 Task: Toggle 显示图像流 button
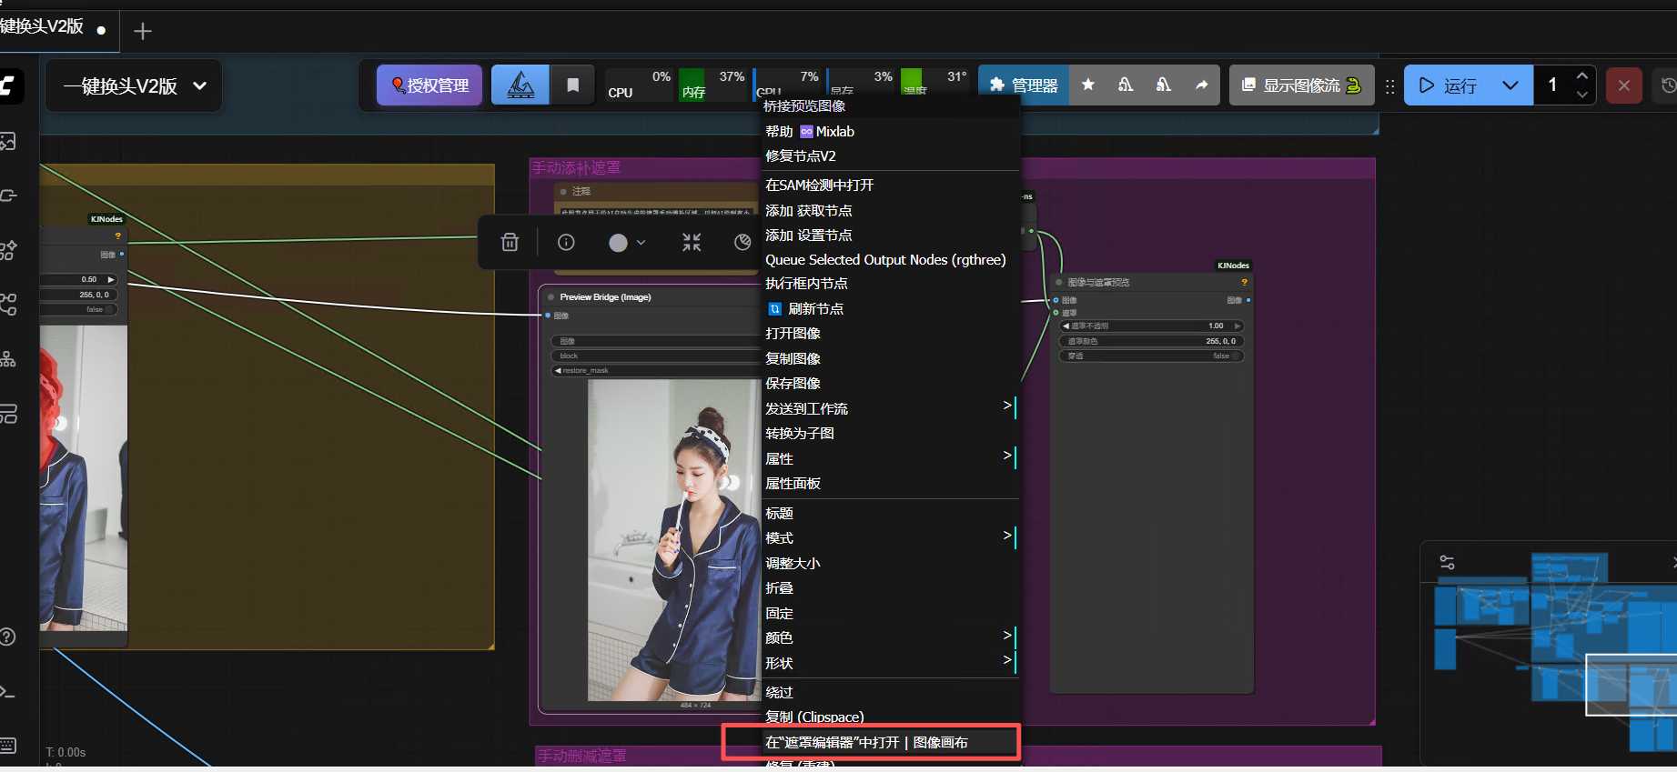click(x=1301, y=85)
